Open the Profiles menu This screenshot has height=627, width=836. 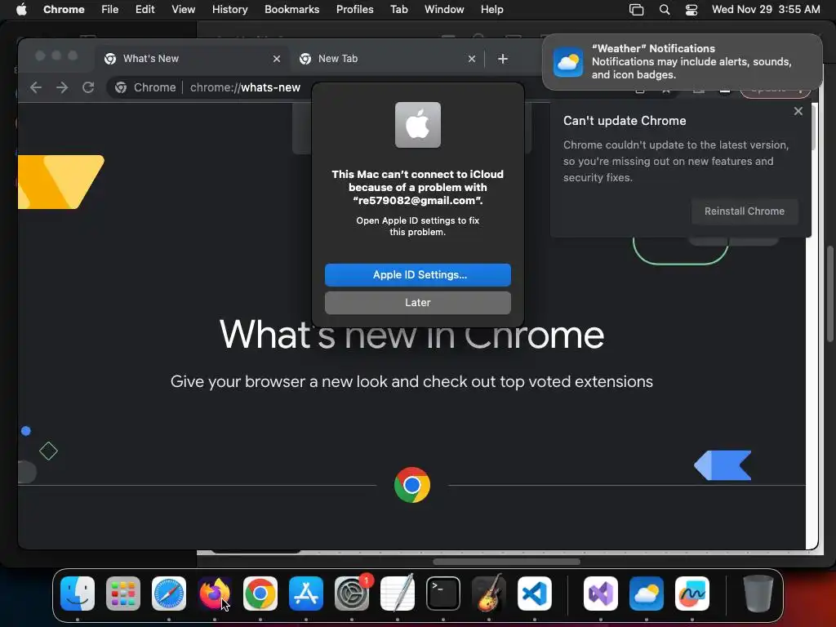tap(354, 10)
